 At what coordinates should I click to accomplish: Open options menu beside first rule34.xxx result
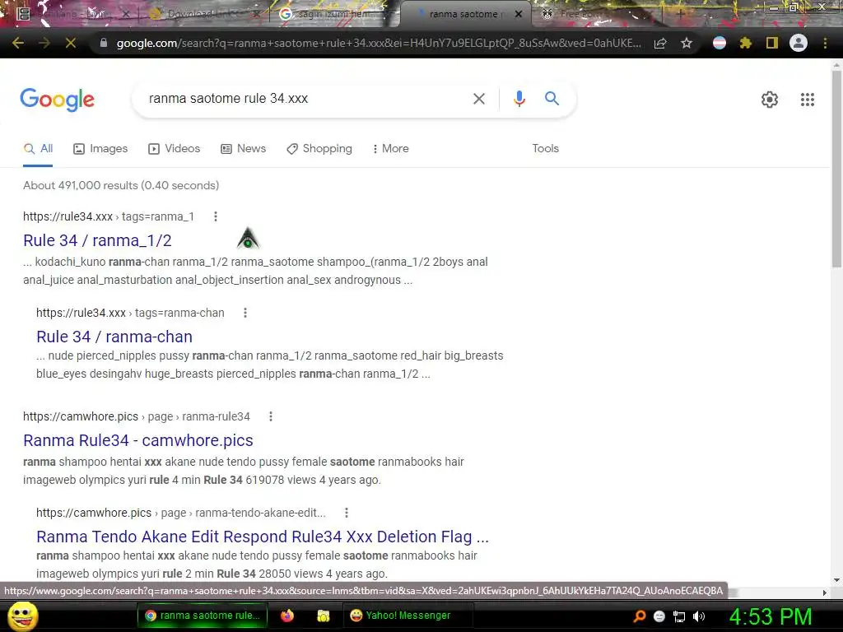coord(216,216)
